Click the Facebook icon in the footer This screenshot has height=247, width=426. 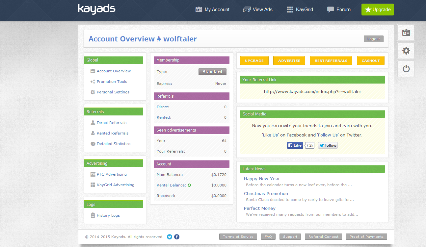[x=177, y=237]
